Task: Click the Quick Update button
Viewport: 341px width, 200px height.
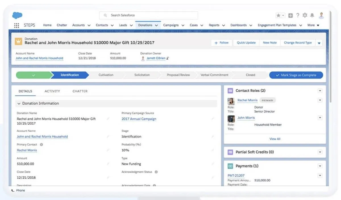Action: click(246, 43)
